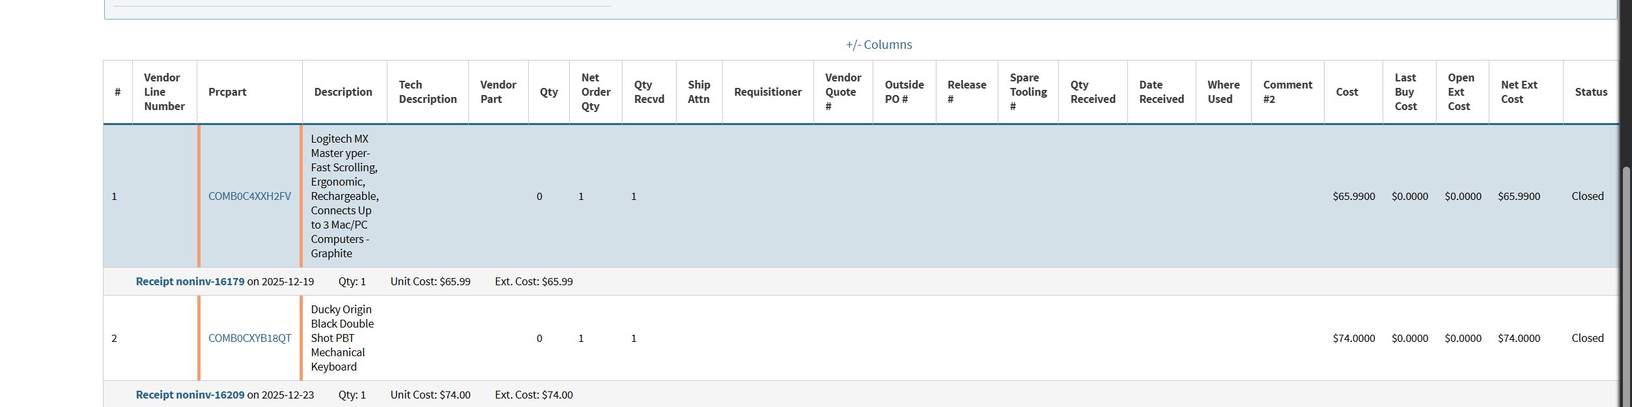Select the Requisitioner column header
Screen dimensions: 1632x407
pos(768,92)
